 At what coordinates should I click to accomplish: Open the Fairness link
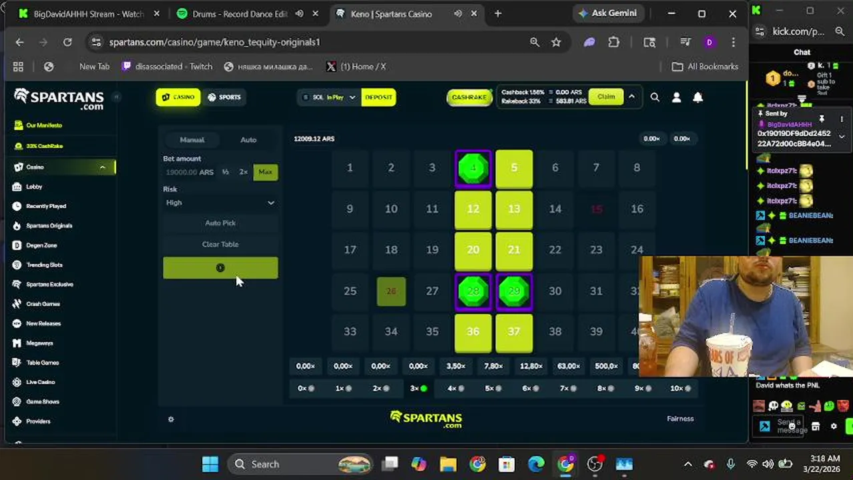coord(680,419)
